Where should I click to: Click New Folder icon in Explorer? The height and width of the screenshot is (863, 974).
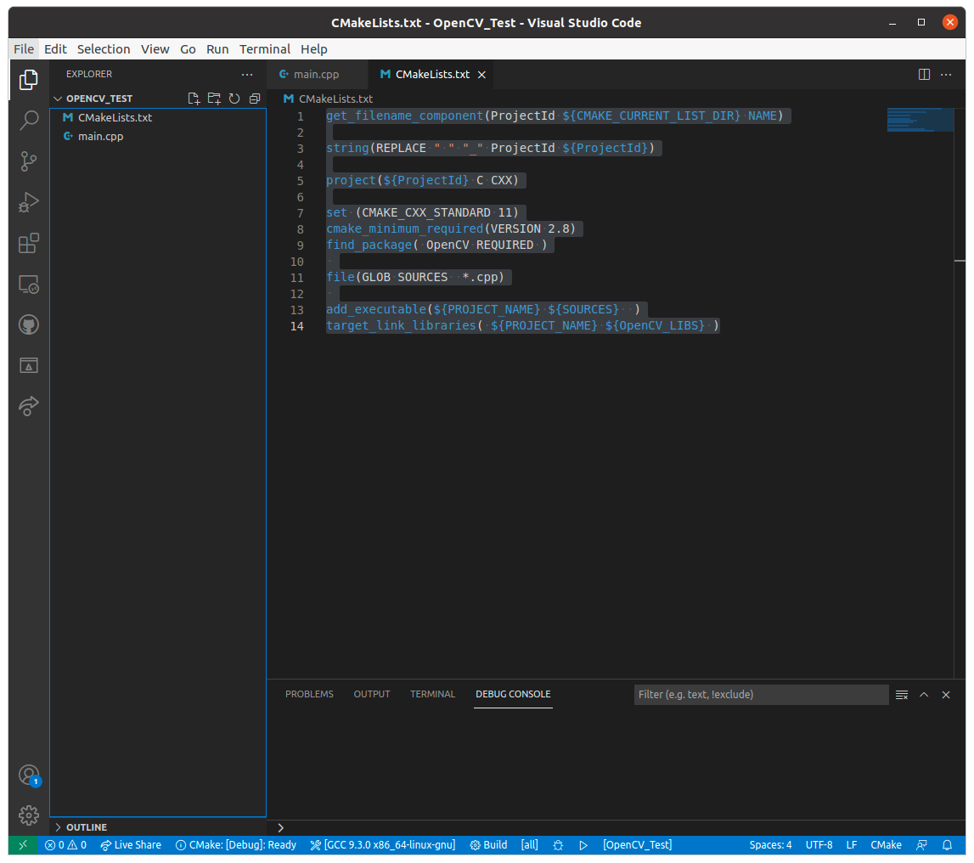click(x=214, y=99)
